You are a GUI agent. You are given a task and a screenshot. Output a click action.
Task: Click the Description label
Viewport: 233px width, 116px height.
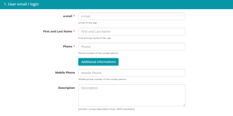pos(67,88)
